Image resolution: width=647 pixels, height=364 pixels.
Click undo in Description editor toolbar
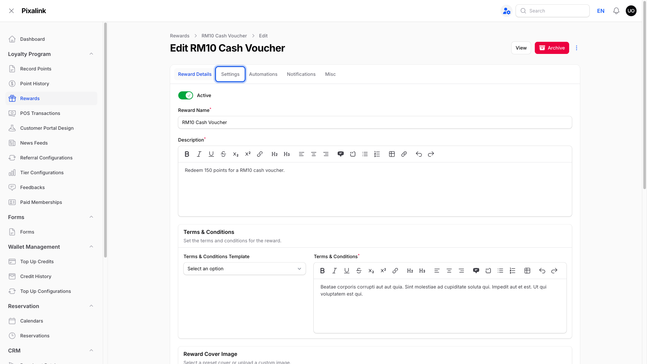click(419, 154)
